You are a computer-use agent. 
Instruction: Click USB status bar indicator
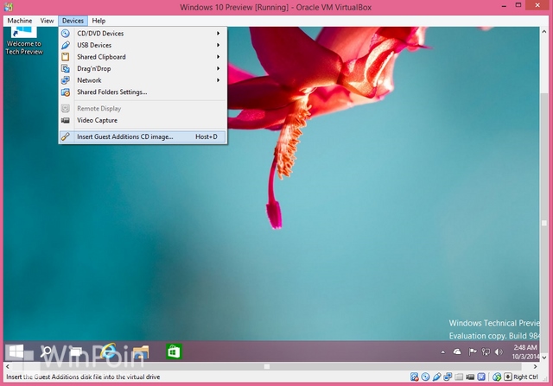tap(436, 377)
